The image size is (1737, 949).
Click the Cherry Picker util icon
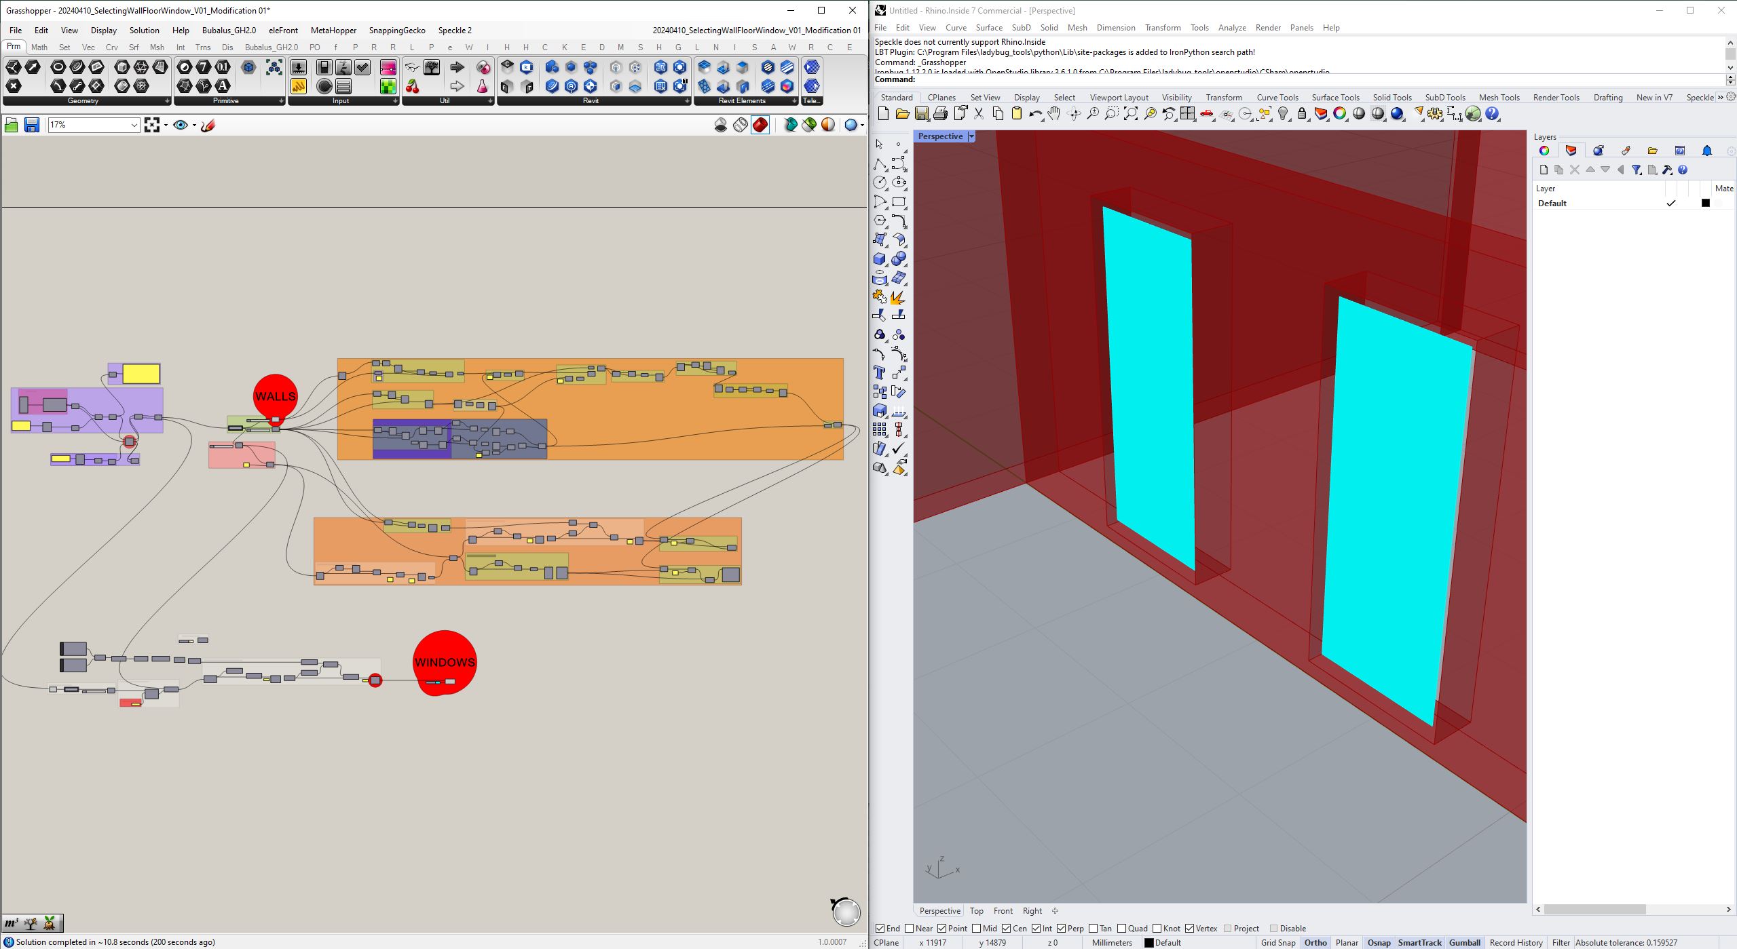tap(413, 86)
